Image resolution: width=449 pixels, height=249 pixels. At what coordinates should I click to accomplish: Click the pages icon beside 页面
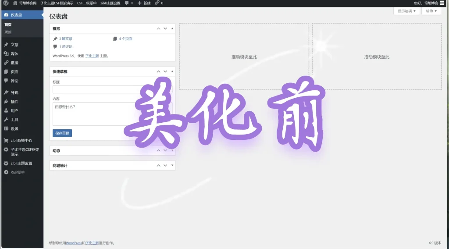click(x=6, y=72)
